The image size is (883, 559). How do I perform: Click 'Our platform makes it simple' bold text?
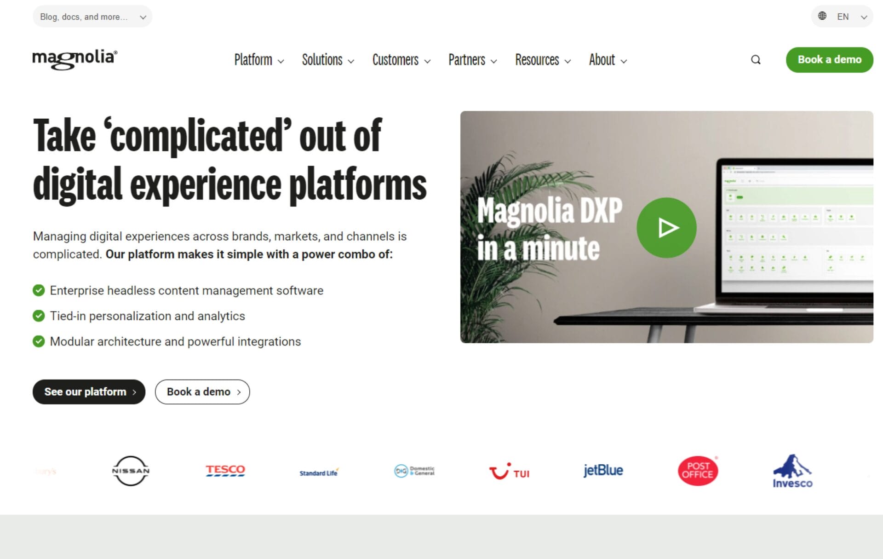(249, 254)
